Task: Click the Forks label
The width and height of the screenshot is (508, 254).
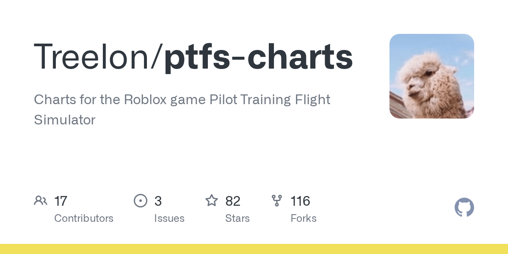Action: (304, 218)
